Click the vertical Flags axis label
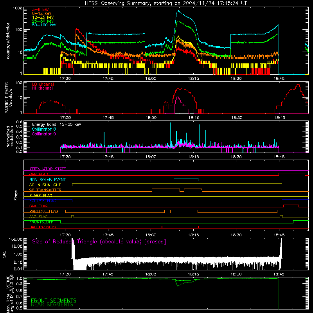The image size is (313, 313). tap(16, 195)
